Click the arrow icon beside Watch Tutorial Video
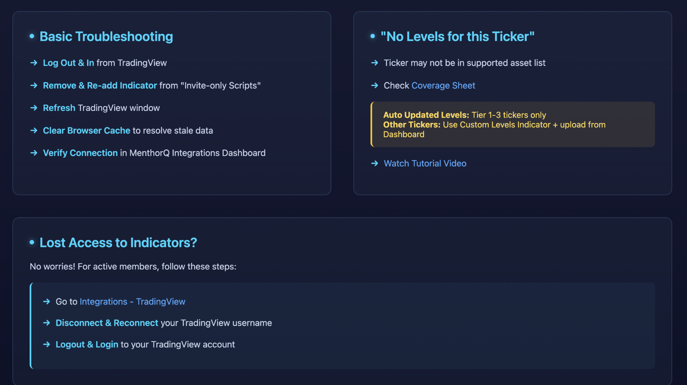The image size is (687, 385). (x=374, y=163)
